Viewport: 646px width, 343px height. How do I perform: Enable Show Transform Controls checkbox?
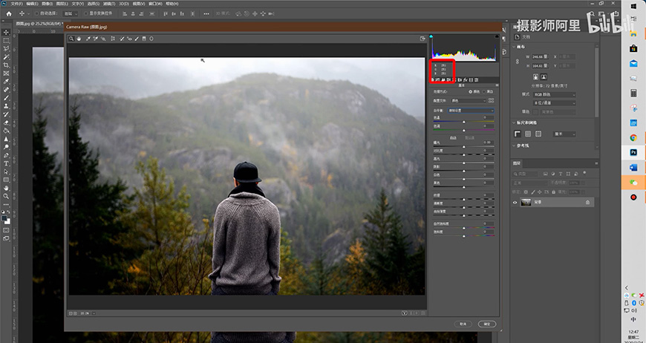85,13
